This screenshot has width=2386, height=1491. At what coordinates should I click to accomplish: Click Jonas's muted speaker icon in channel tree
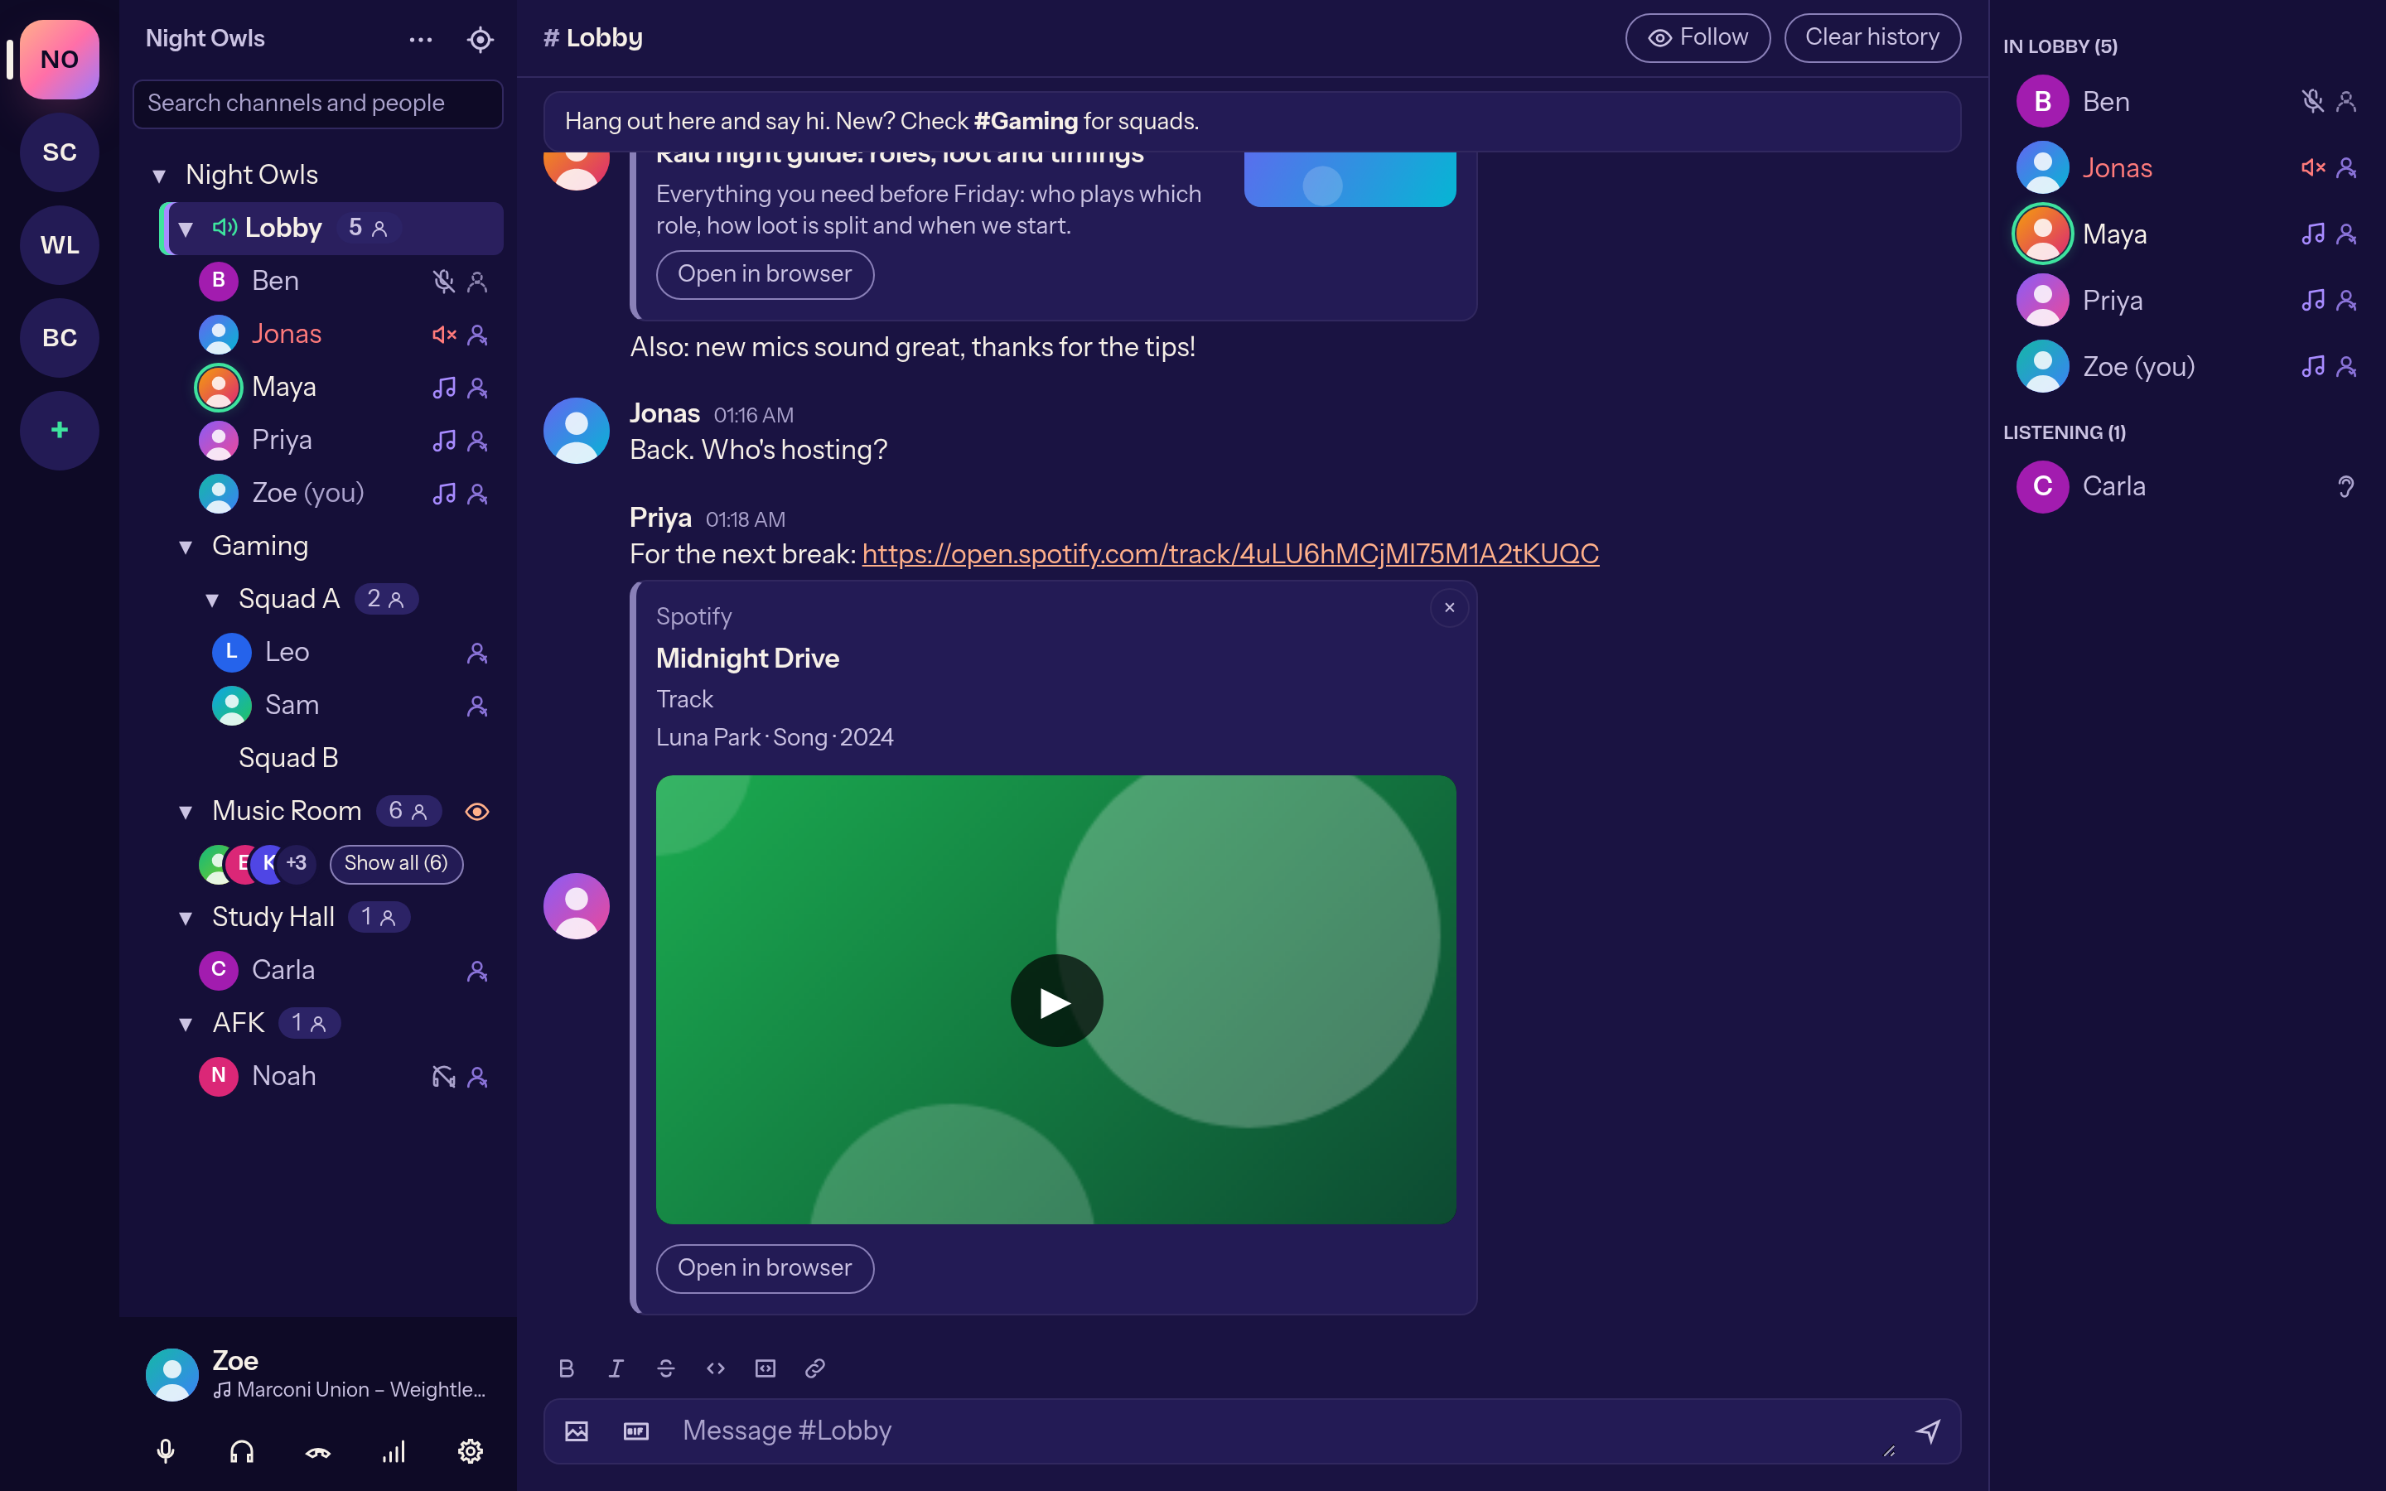[x=444, y=335]
